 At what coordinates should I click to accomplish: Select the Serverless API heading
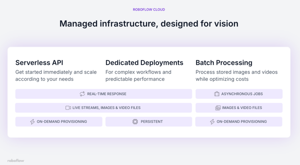pos(39,63)
